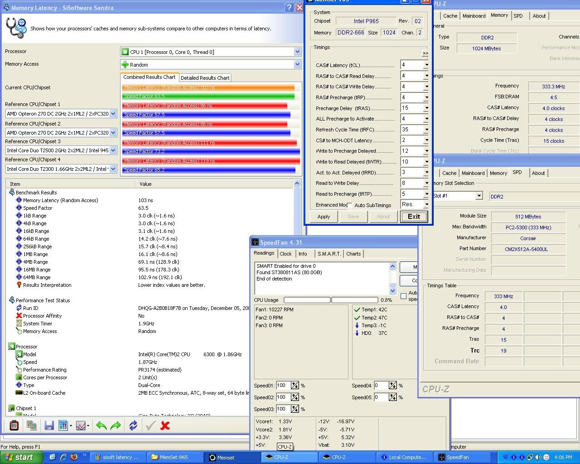
Task: Click the bar chart options icon
Action: [x=63, y=425]
